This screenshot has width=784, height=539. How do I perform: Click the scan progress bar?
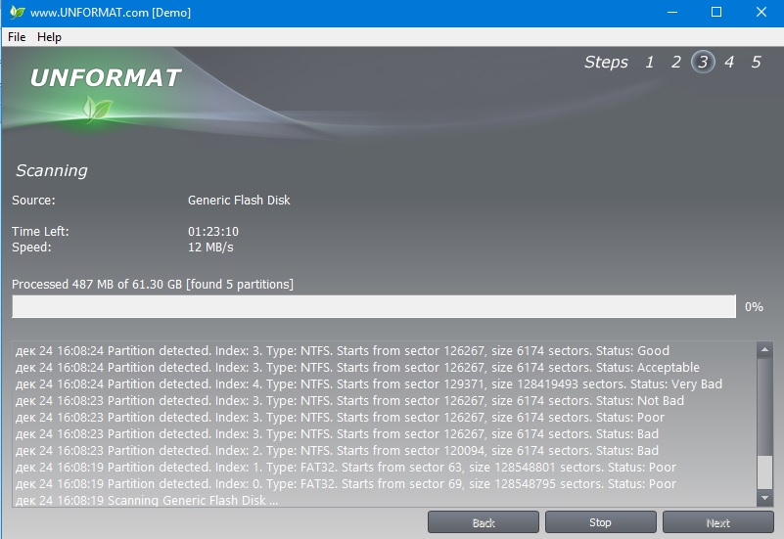pos(374,306)
